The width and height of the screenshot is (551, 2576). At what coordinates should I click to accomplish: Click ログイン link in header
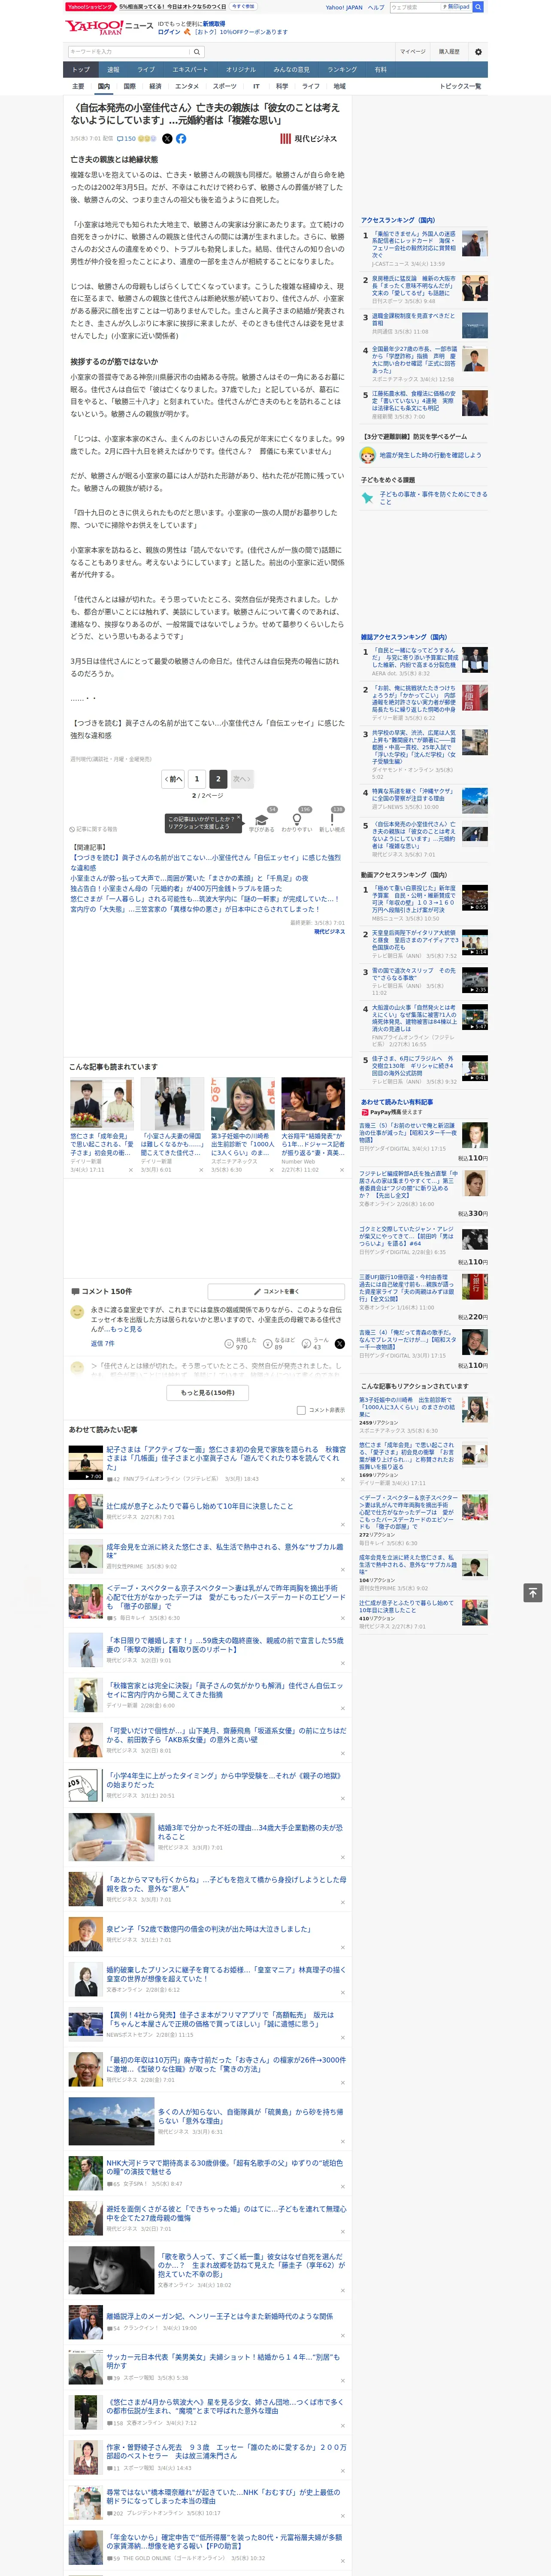[x=169, y=32]
